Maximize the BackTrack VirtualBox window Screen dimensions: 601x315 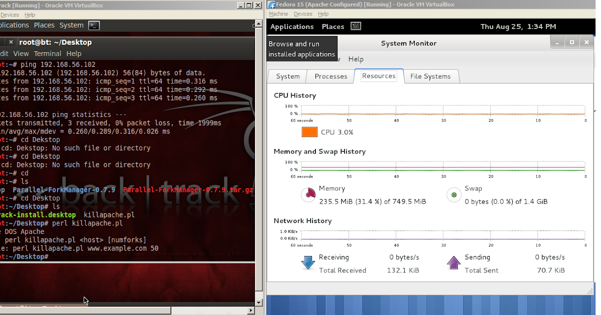click(x=249, y=4)
